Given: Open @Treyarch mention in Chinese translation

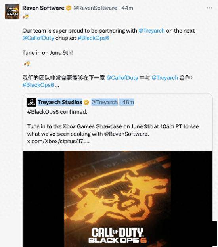Looking at the screenshot, I should click(x=165, y=78).
